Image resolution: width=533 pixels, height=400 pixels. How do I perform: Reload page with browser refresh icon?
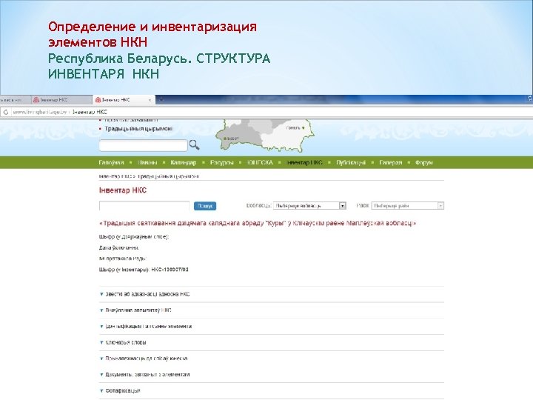(6, 112)
